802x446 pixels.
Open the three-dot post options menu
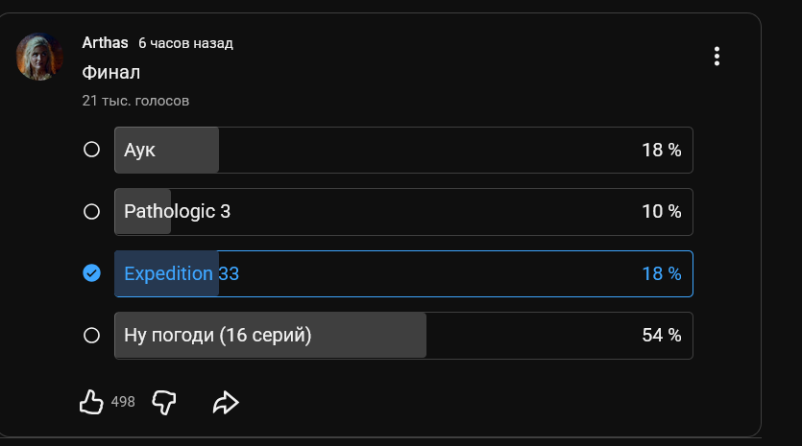[717, 57]
